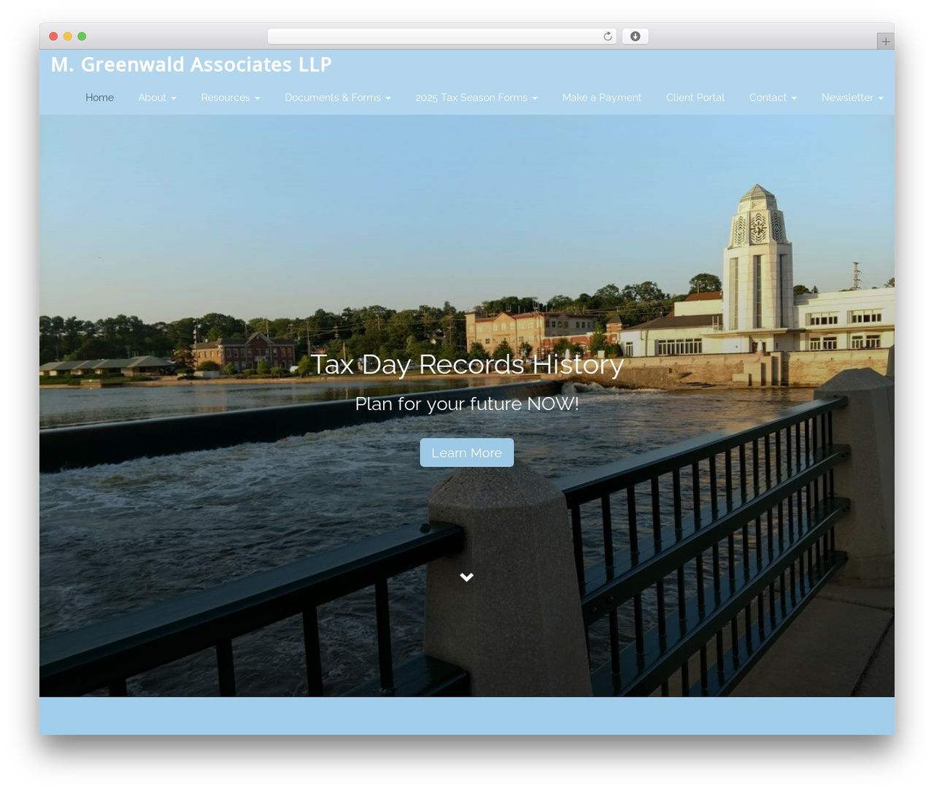The image size is (934, 791).
Task: Open the Make a Payment page
Action: point(602,98)
